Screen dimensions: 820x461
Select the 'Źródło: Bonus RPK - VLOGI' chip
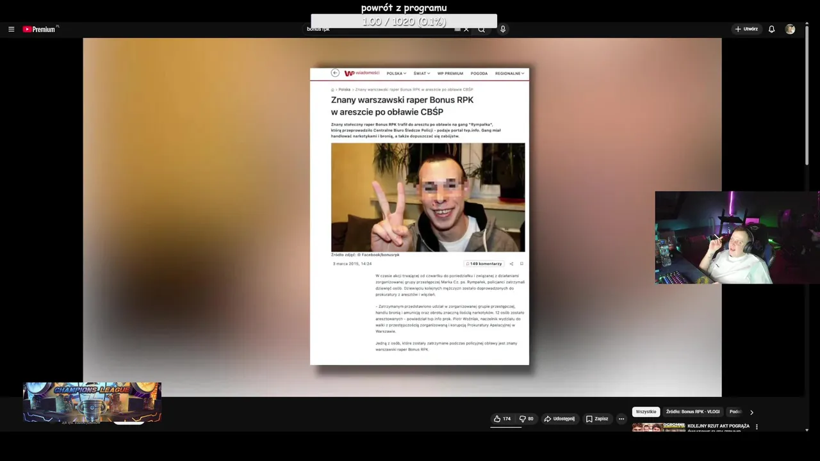[x=693, y=412]
